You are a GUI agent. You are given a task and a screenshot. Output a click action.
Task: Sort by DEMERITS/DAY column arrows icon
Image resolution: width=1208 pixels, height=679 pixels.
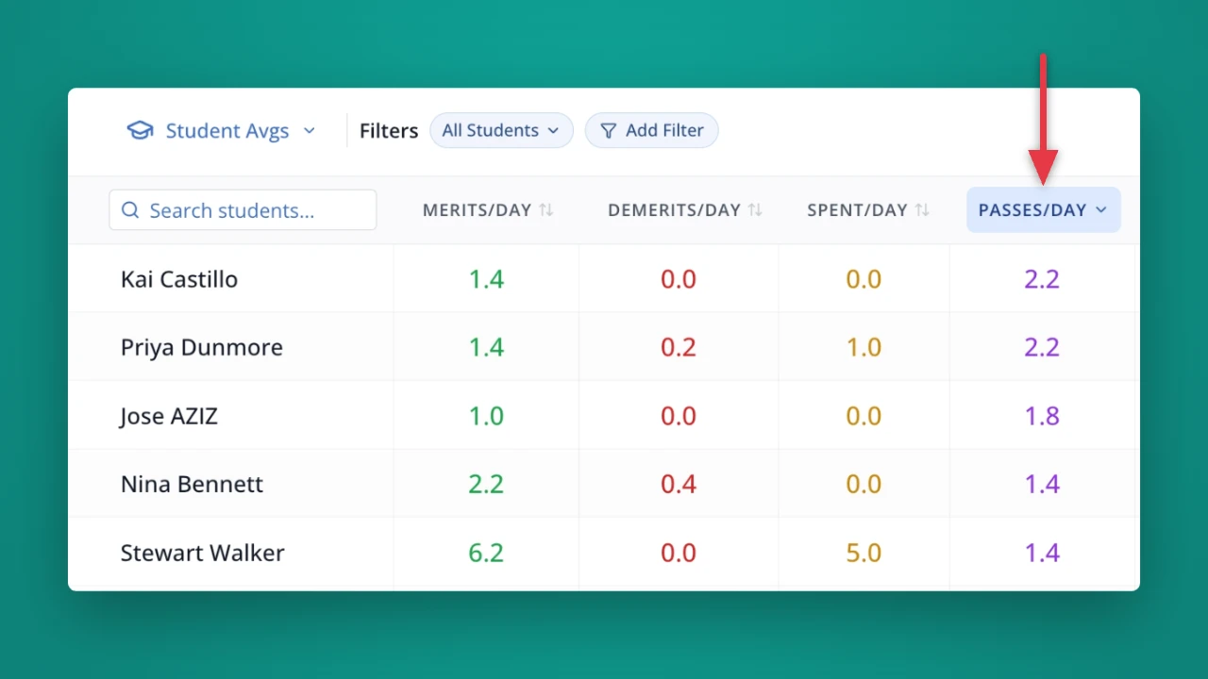pyautogui.click(x=755, y=209)
